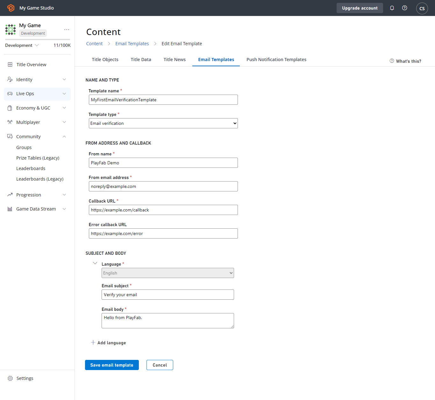435x400 pixels.
Task: Click the Development tag under My Game
Action: click(33, 33)
